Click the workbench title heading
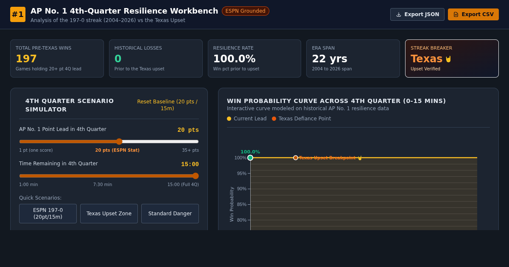 point(124,11)
